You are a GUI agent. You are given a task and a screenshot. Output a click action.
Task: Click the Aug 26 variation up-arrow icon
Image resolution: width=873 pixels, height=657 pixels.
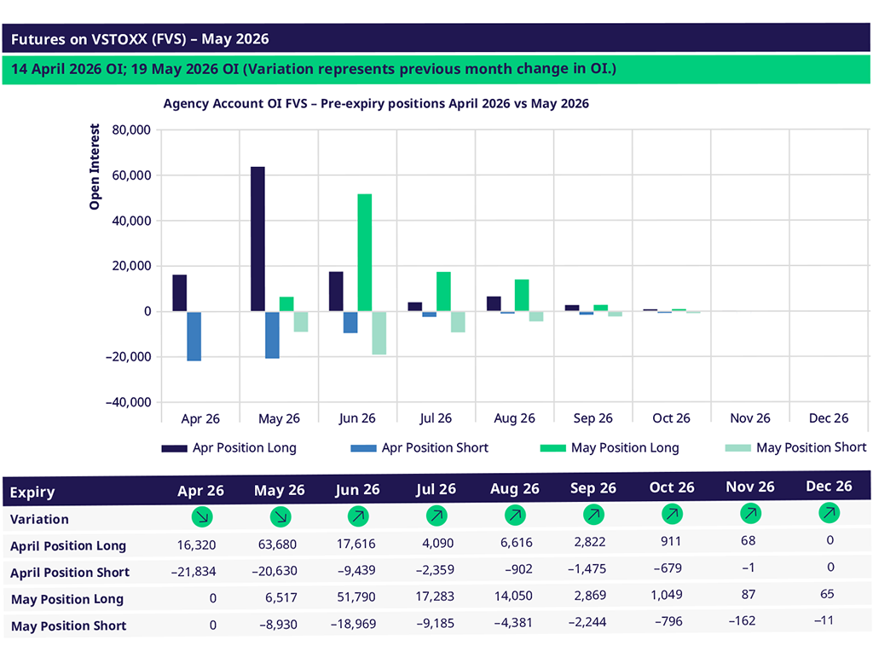pyautogui.click(x=515, y=516)
